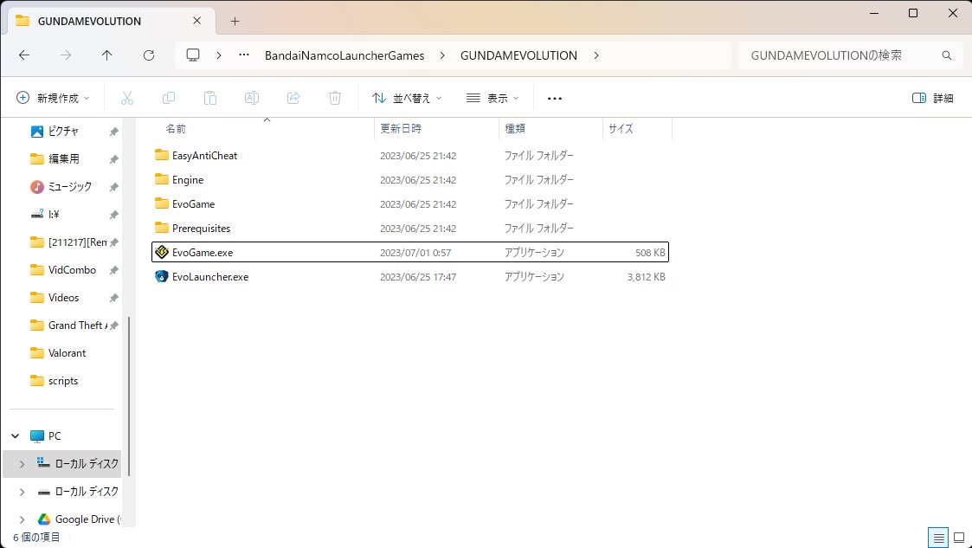Screen dimensions: 972x548
Task: Click the chevron before GUNDAMEVOLUTION in address bar
Action: 442,55
